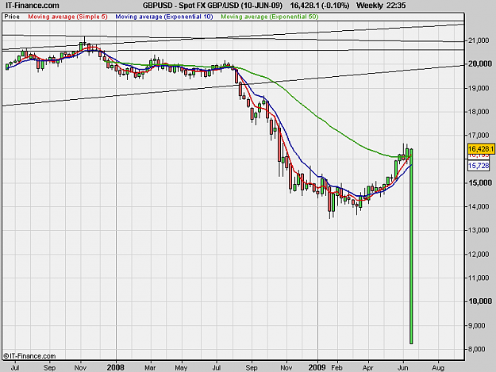Image resolution: width=496 pixels, height=372 pixels.
Task: Click the 22:35 time in the header
Action: (x=396, y=6)
